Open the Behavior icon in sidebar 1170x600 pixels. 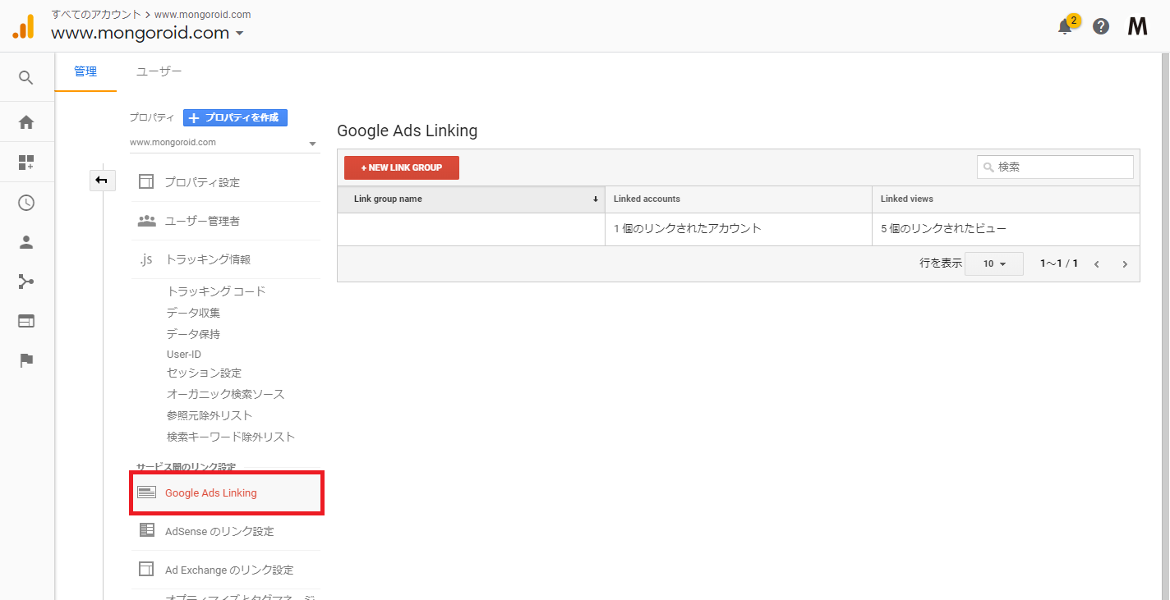click(26, 321)
